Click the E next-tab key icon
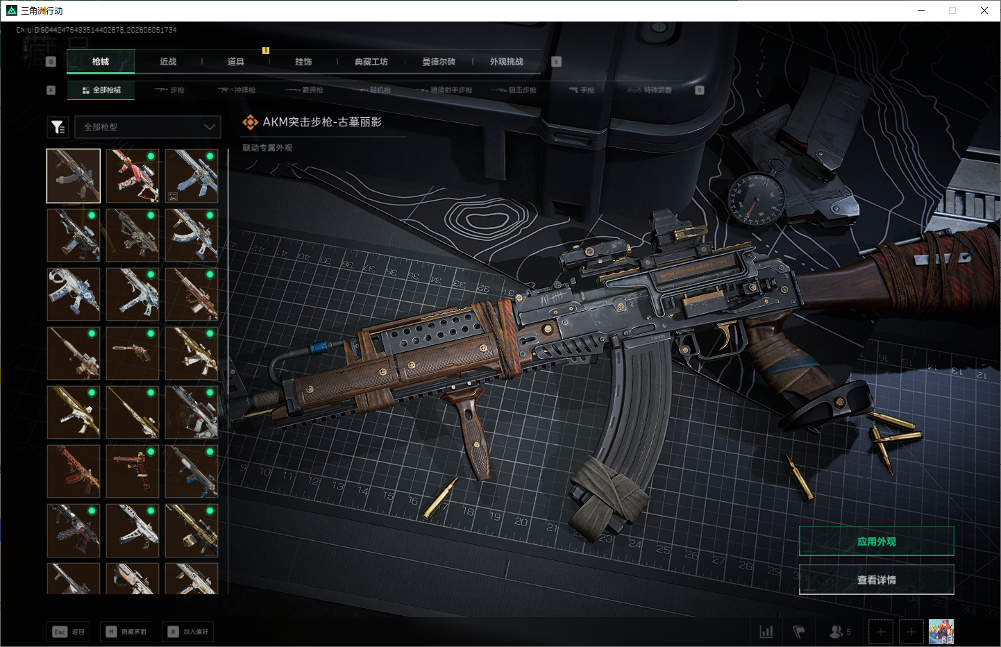 click(x=556, y=62)
